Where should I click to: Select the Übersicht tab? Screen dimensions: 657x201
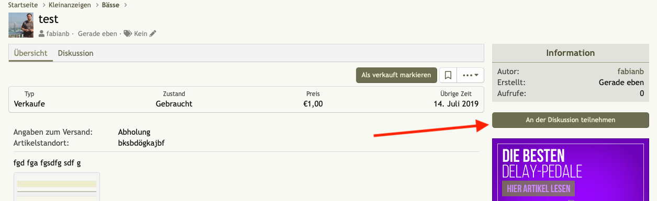pyautogui.click(x=30, y=53)
